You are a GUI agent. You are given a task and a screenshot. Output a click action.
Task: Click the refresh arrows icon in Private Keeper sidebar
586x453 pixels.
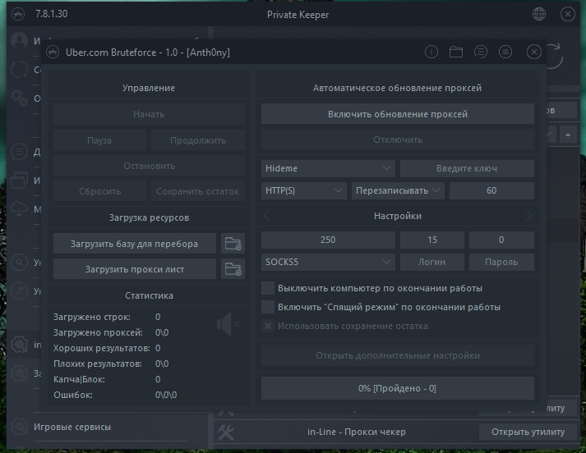click(x=19, y=70)
